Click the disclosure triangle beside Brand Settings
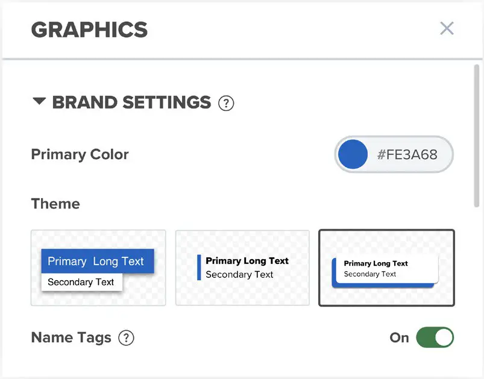The image size is (484, 379). [39, 102]
